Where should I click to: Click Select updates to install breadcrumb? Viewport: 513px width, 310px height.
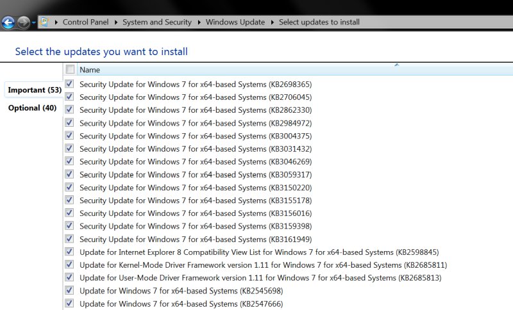[x=319, y=22]
